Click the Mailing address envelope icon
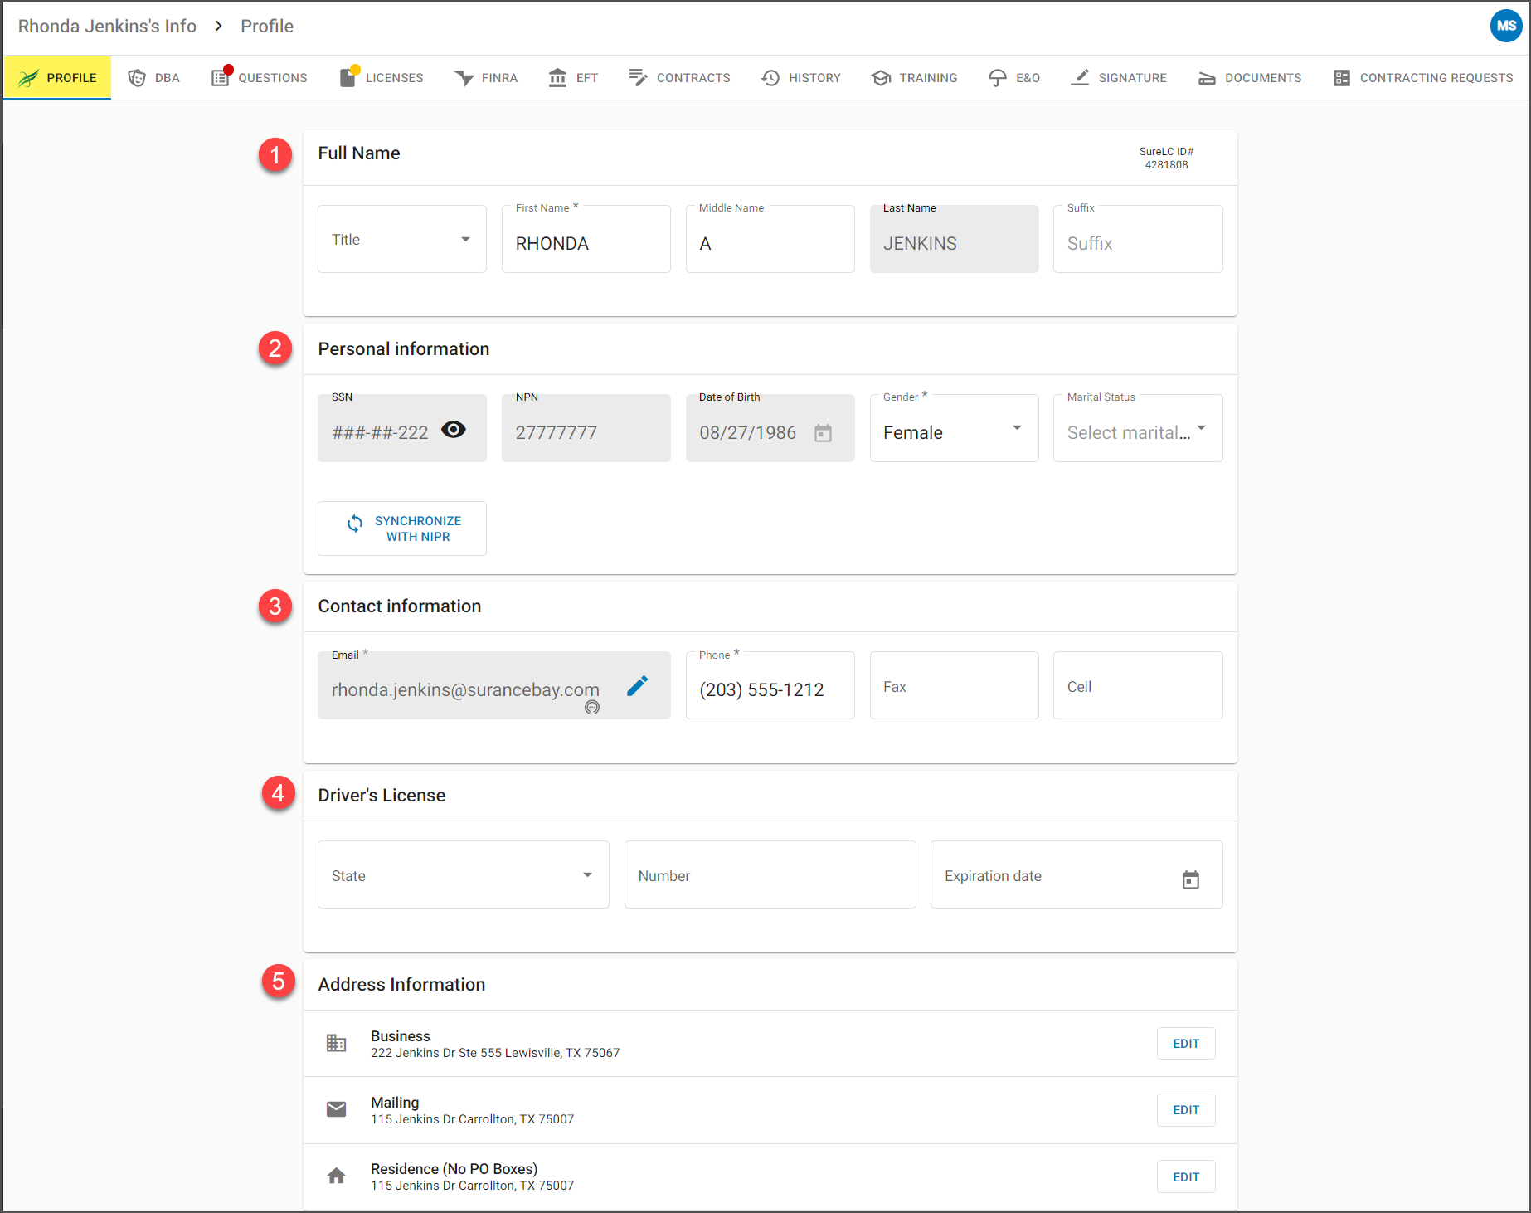1531x1213 pixels. point(337,1109)
